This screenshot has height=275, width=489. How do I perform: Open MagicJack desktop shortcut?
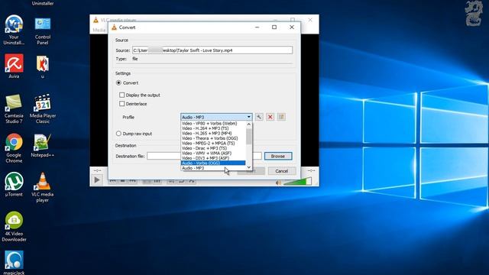pyautogui.click(x=14, y=263)
